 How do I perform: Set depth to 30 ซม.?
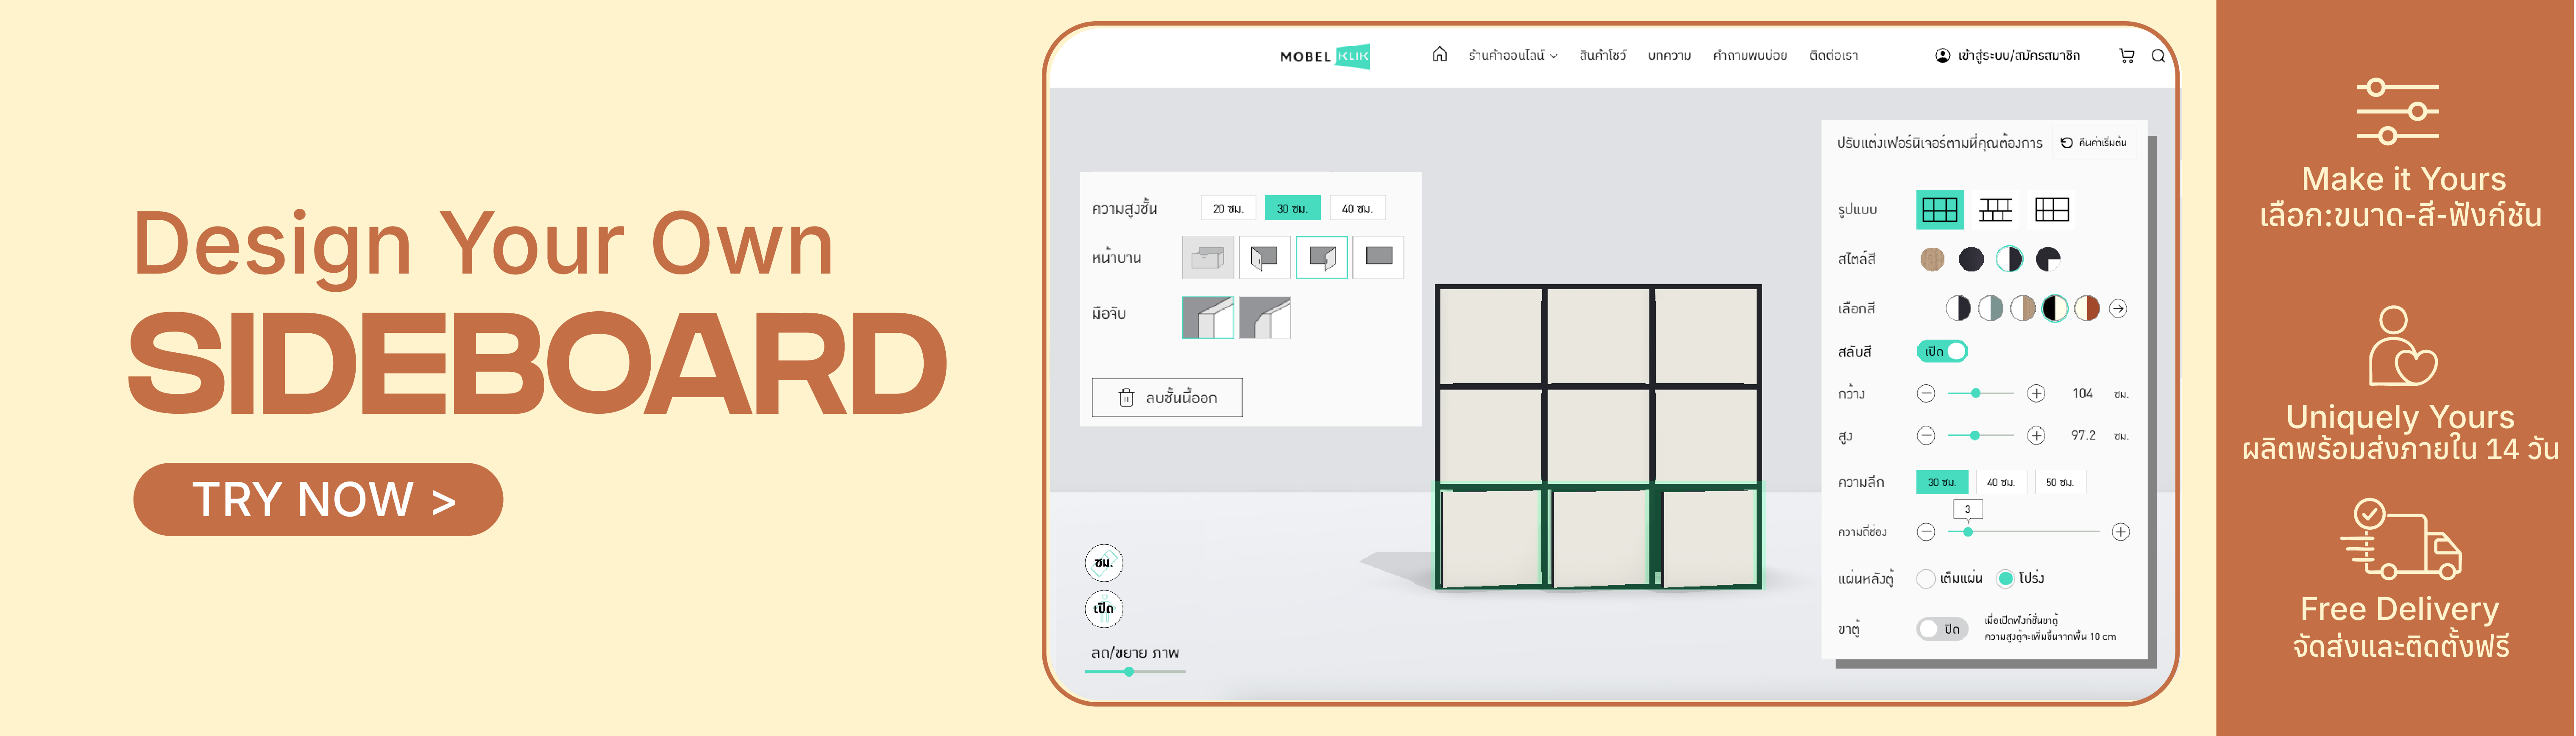point(1942,482)
